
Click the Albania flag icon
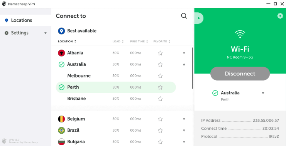61,53
